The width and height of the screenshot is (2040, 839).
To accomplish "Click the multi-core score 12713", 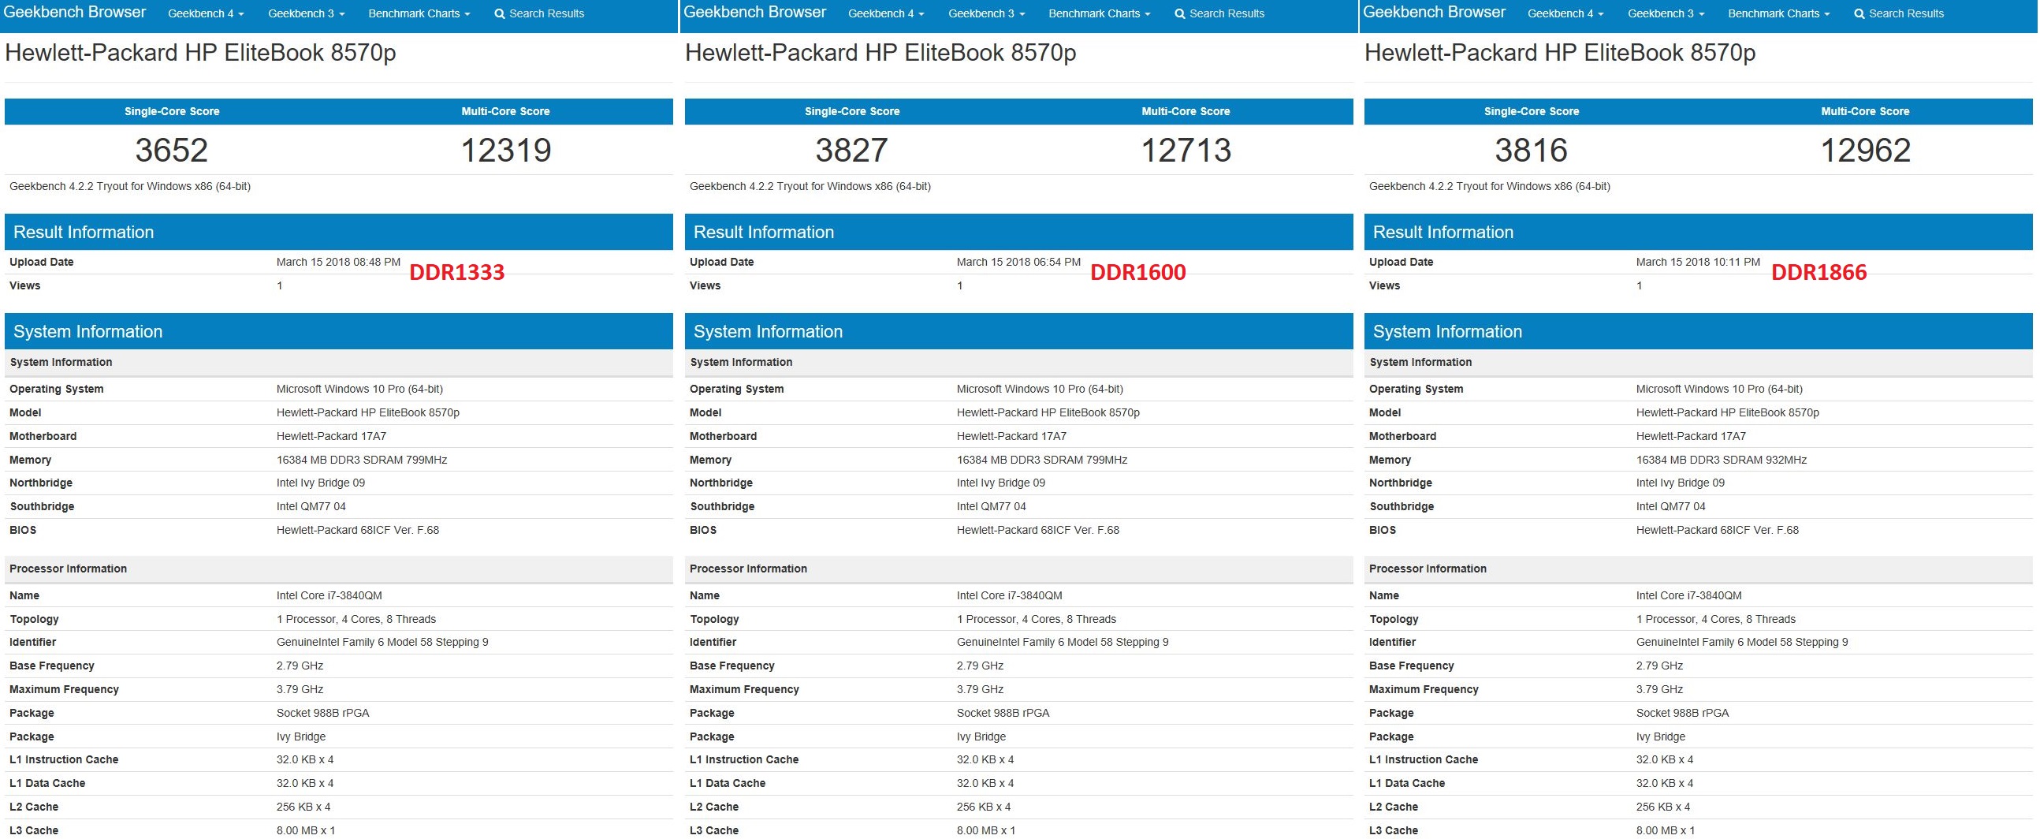I will tap(1186, 151).
